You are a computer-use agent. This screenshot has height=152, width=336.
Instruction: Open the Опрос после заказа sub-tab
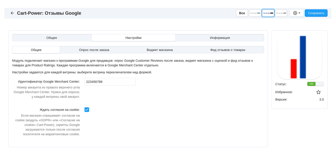point(94,50)
